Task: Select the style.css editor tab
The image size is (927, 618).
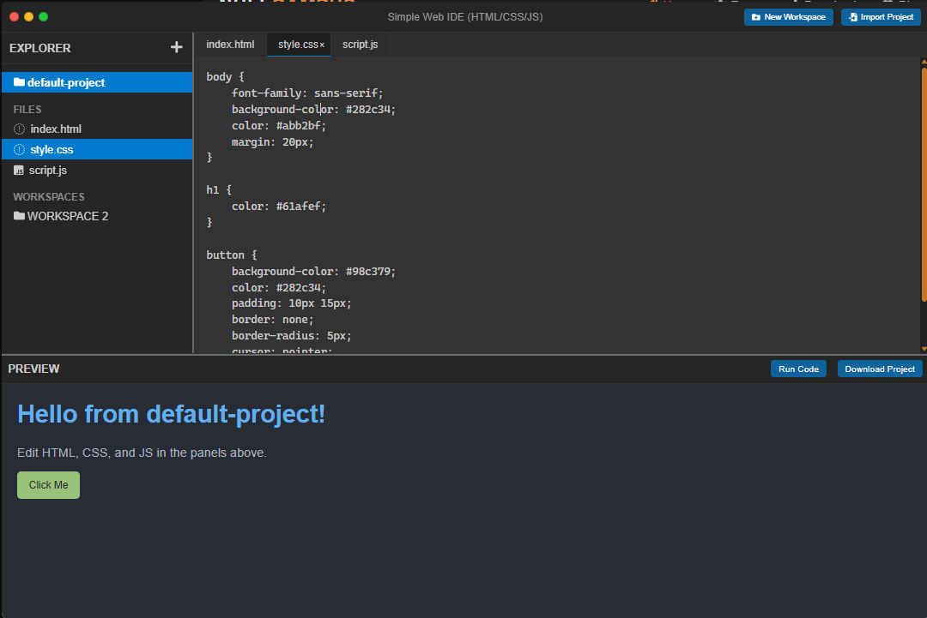Action: pyautogui.click(x=298, y=45)
